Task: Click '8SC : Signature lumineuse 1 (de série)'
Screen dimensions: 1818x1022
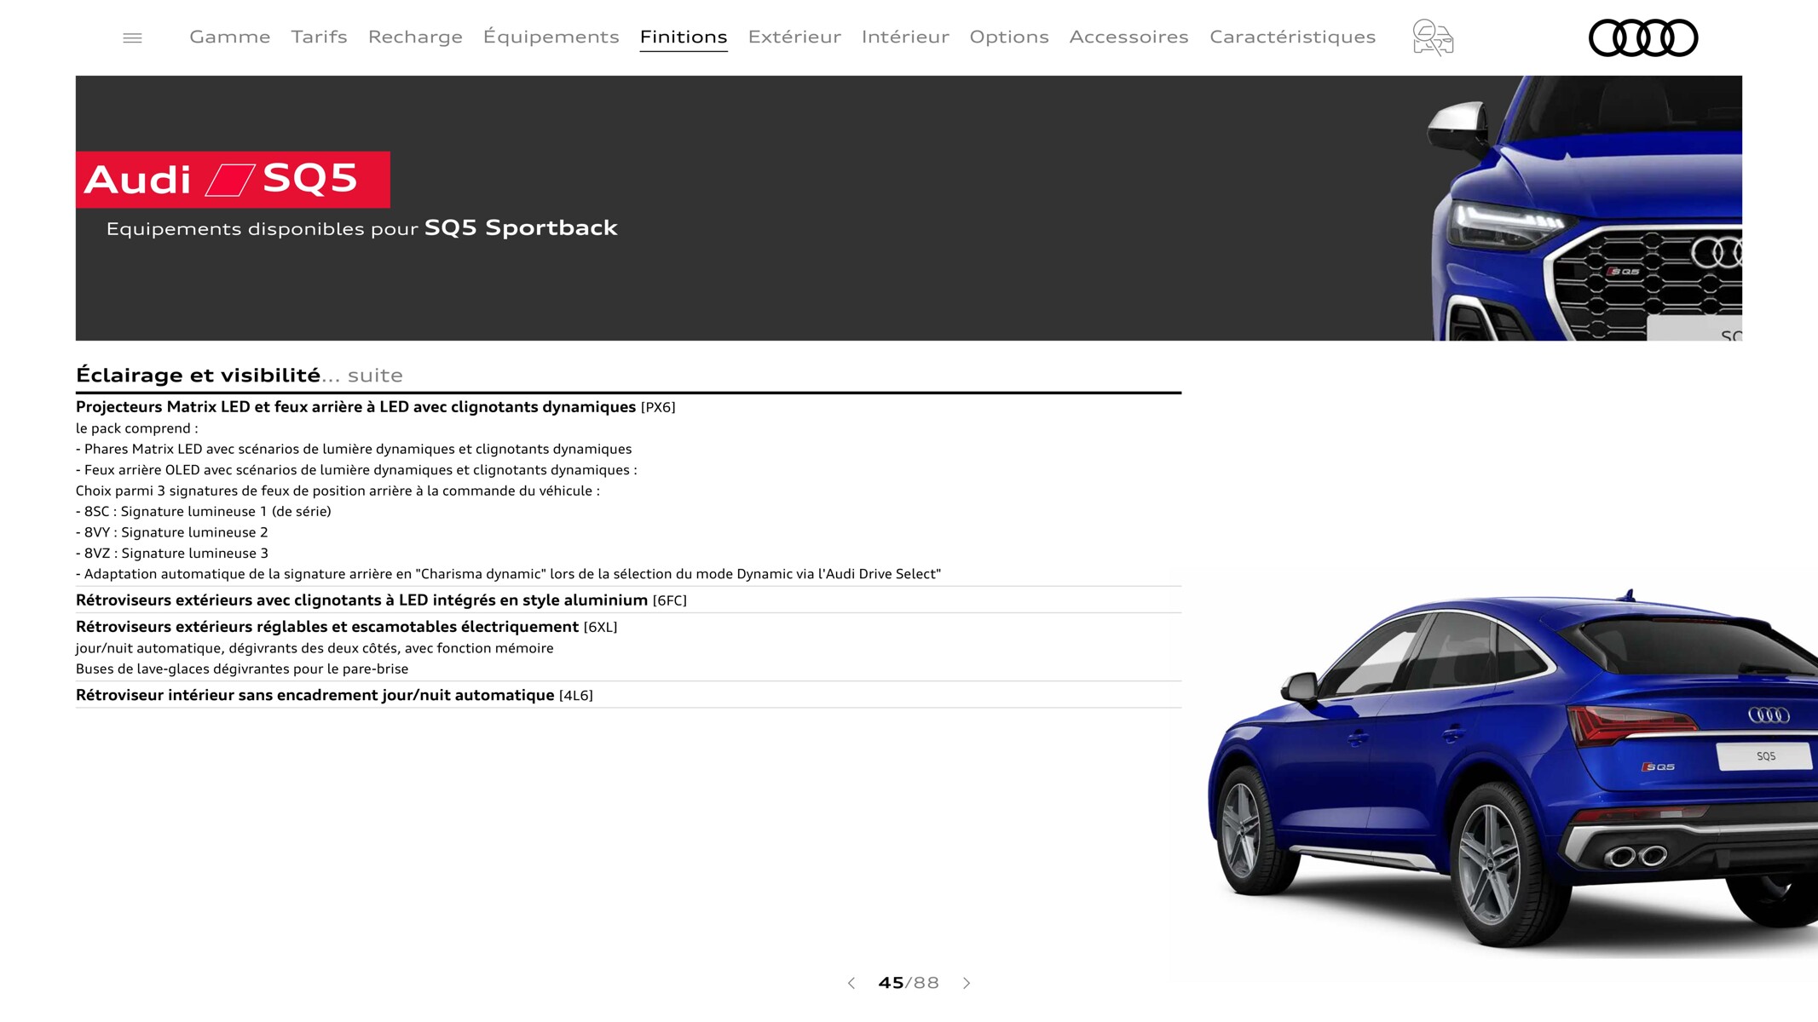Action: (204, 512)
